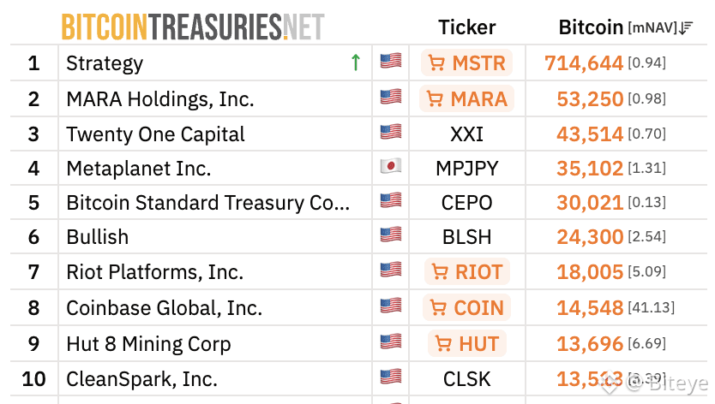
Task: Click the shopping cart MSTR ticker badge
Action: coord(466,63)
